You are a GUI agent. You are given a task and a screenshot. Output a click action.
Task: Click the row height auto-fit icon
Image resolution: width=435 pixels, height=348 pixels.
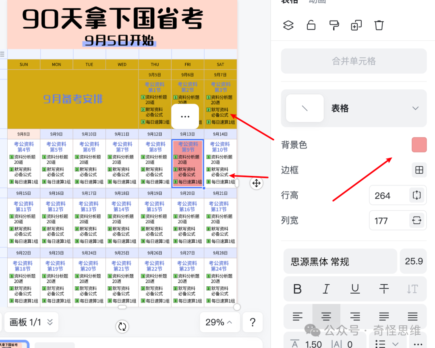point(417,195)
